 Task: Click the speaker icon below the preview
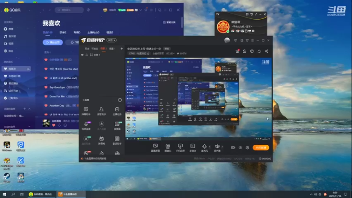(x=217, y=147)
